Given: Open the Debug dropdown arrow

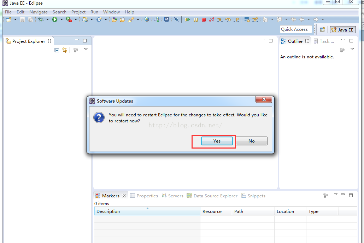Looking at the screenshot, I should click(47, 19).
